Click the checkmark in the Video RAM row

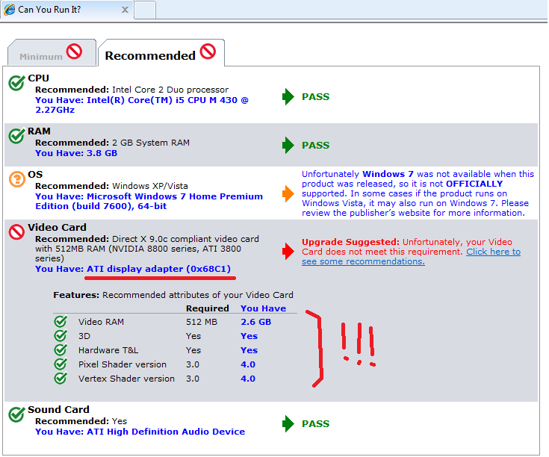coord(61,321)
